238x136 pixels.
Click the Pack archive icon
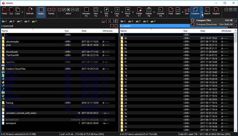pos(171,11)
